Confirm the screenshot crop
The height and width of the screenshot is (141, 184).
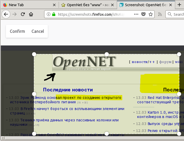click(x=17, y=31)
